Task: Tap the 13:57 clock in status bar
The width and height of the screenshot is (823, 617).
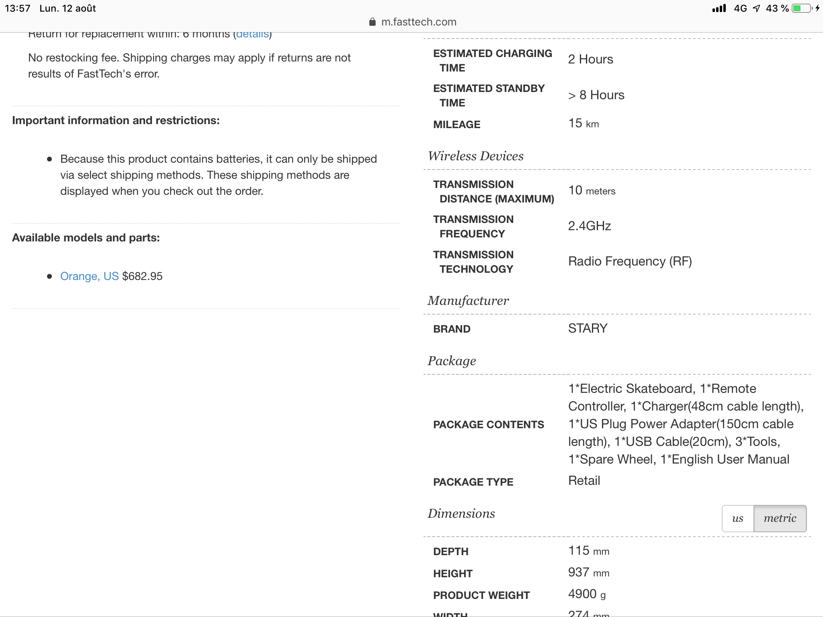Action: point(18,8)
